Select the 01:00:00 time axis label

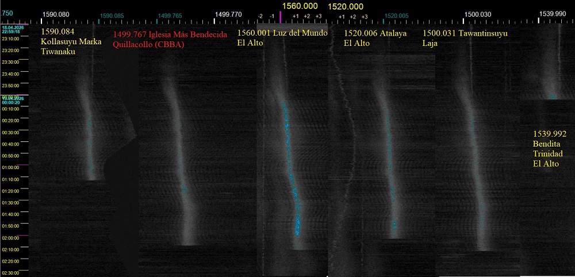[x=11, y=167]
